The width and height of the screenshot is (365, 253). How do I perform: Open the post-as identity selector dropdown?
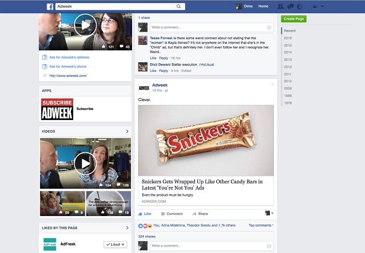point(269,213)
